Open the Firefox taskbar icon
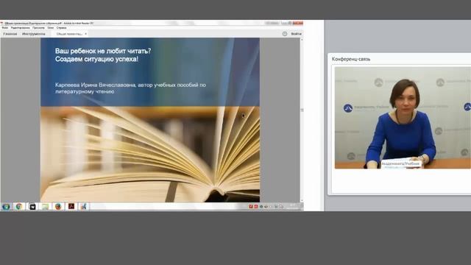 click(58, 206)
